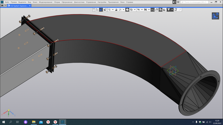223x125 pixels.
Task: Open the first Yandex Browser taskbar icon
Action: (48, 122)
